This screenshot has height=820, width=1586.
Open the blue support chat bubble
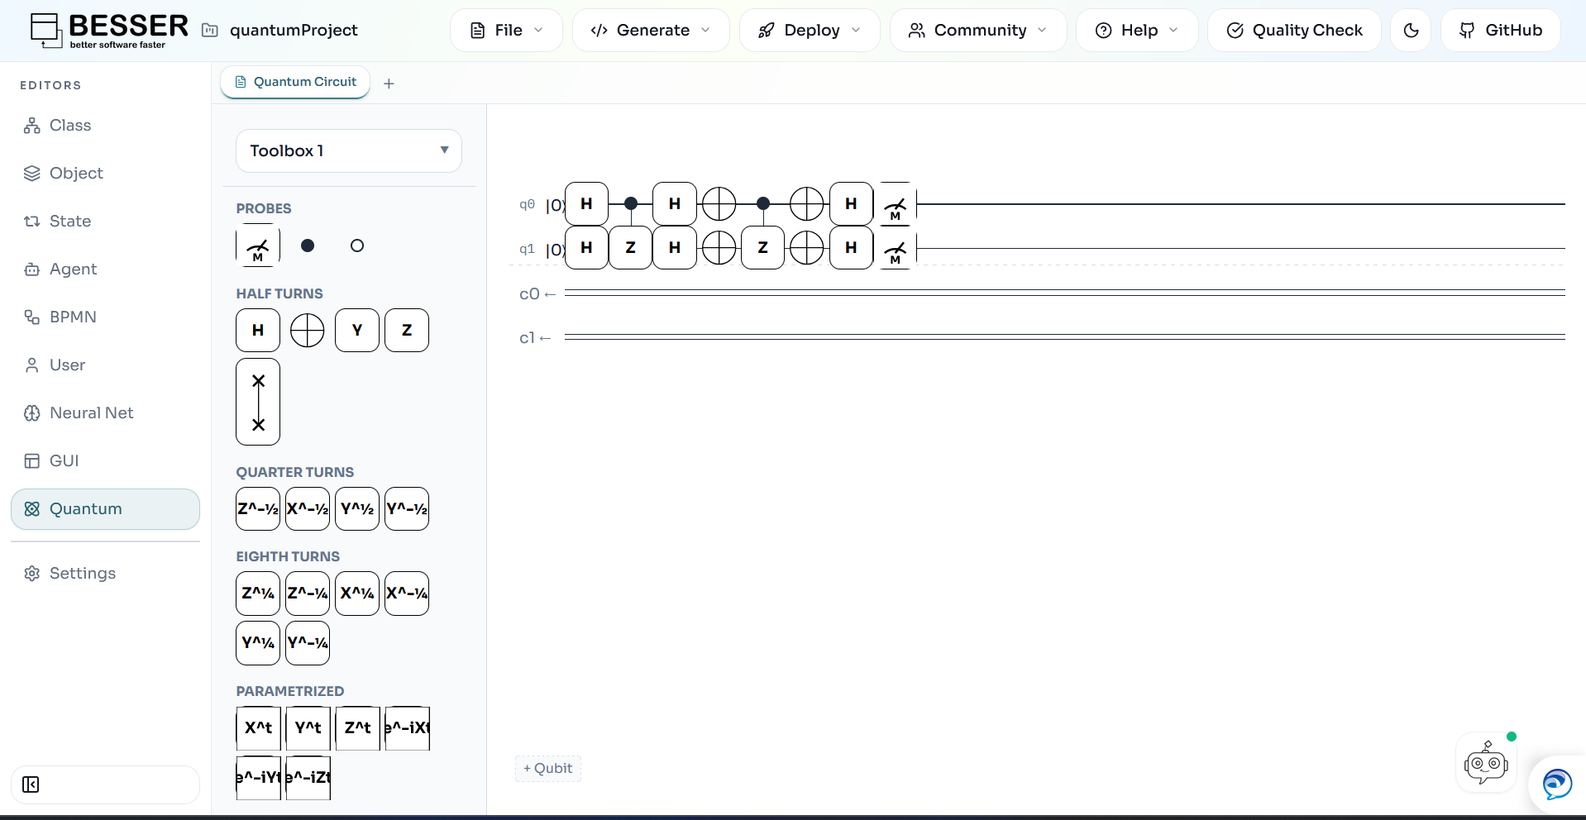tap(1557, 784)
